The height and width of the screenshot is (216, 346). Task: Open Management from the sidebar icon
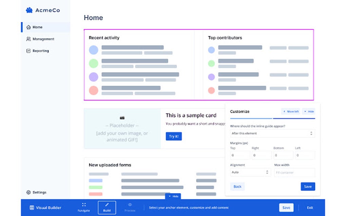[29, 39]
